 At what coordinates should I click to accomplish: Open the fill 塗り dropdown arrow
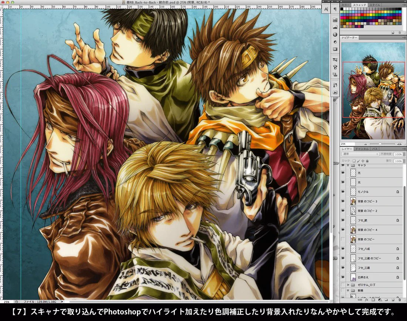coord(404,161)
